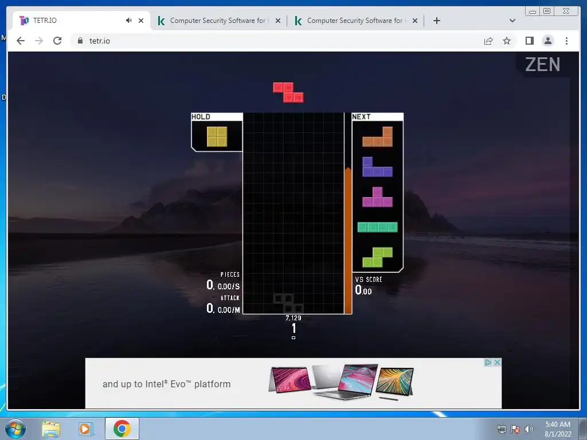Click blue J piece in next queue
Screen dimensions: 587x440
click(x=377, y=167)
